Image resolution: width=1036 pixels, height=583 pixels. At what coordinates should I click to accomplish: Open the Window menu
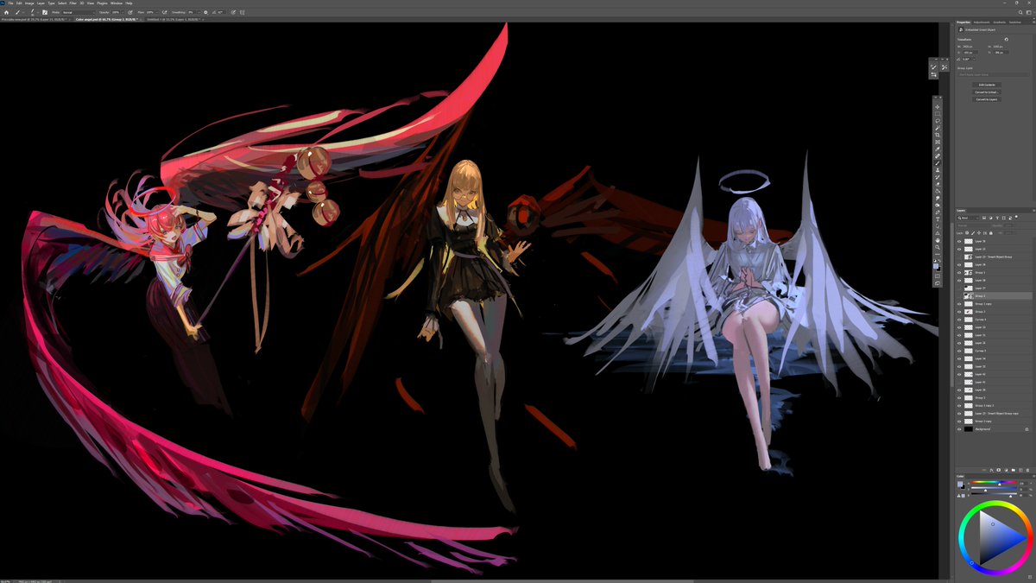(117, 3)
